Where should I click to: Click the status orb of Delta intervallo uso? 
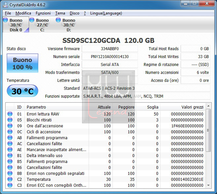tap(10, 155)
